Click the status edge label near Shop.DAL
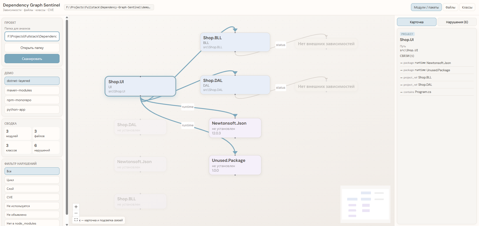Image resolution: width=479 pixels, height=226 pixels. [281, 88]
